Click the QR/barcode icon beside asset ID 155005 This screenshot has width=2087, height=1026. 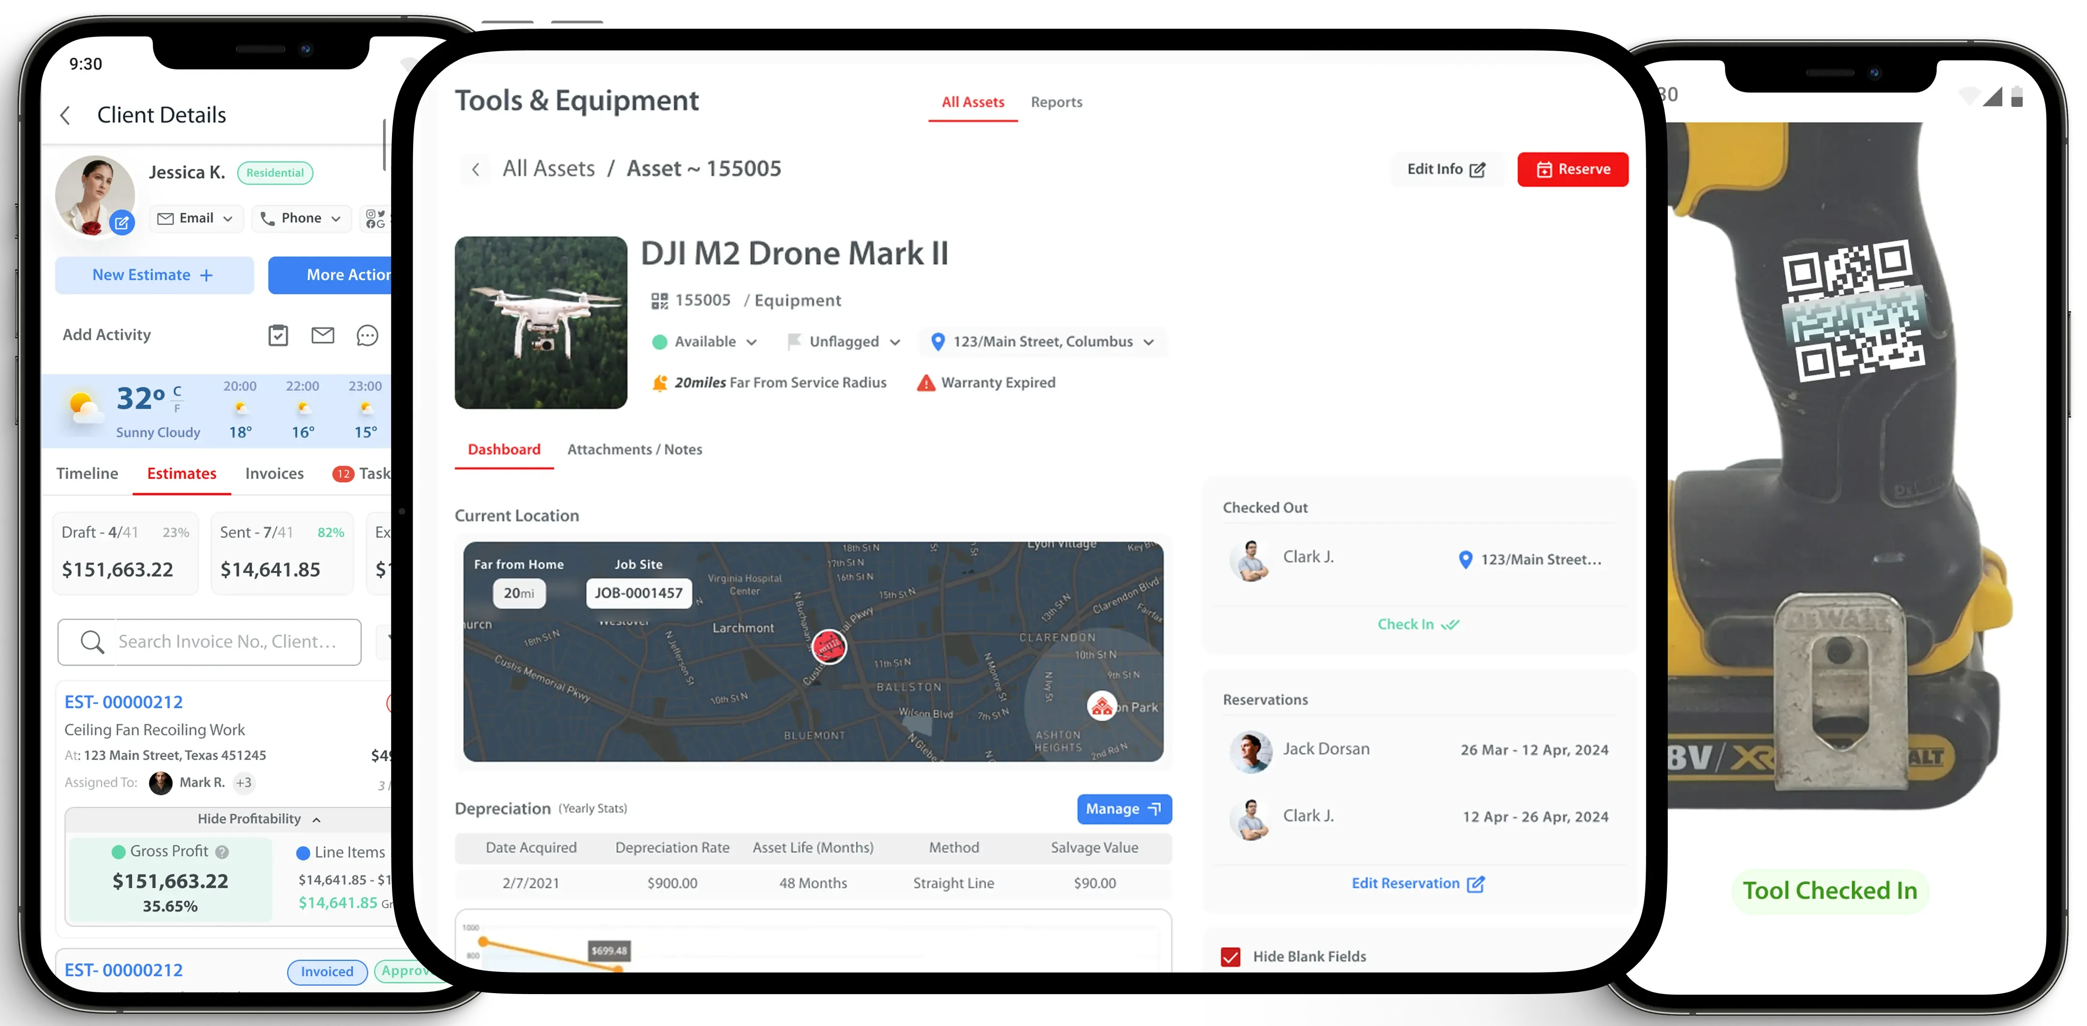(660, 299)
